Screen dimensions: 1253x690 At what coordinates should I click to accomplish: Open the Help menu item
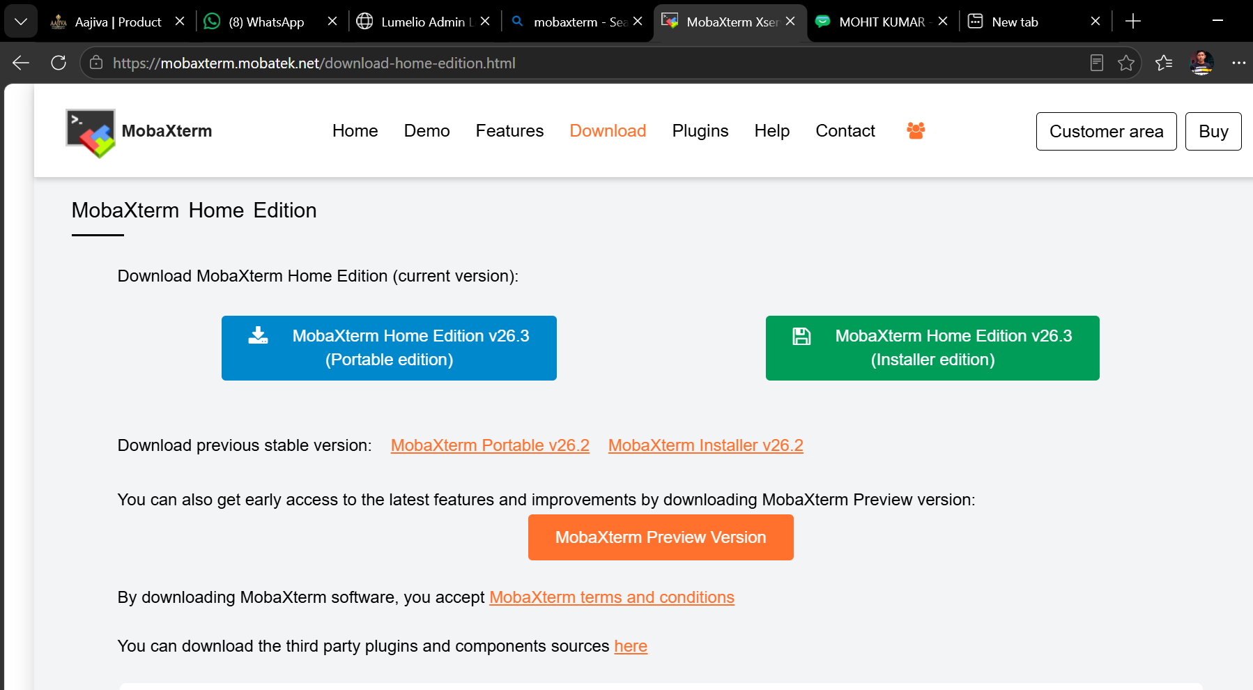pyautogui.click(x=771, y=131)
